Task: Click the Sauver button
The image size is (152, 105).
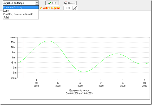Action: [70, 3]
